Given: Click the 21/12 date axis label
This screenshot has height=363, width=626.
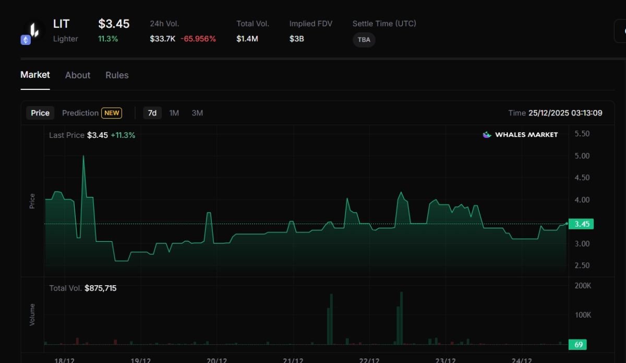Looking at the screenshot, I should pyautogui.click(x=293, y=360).
